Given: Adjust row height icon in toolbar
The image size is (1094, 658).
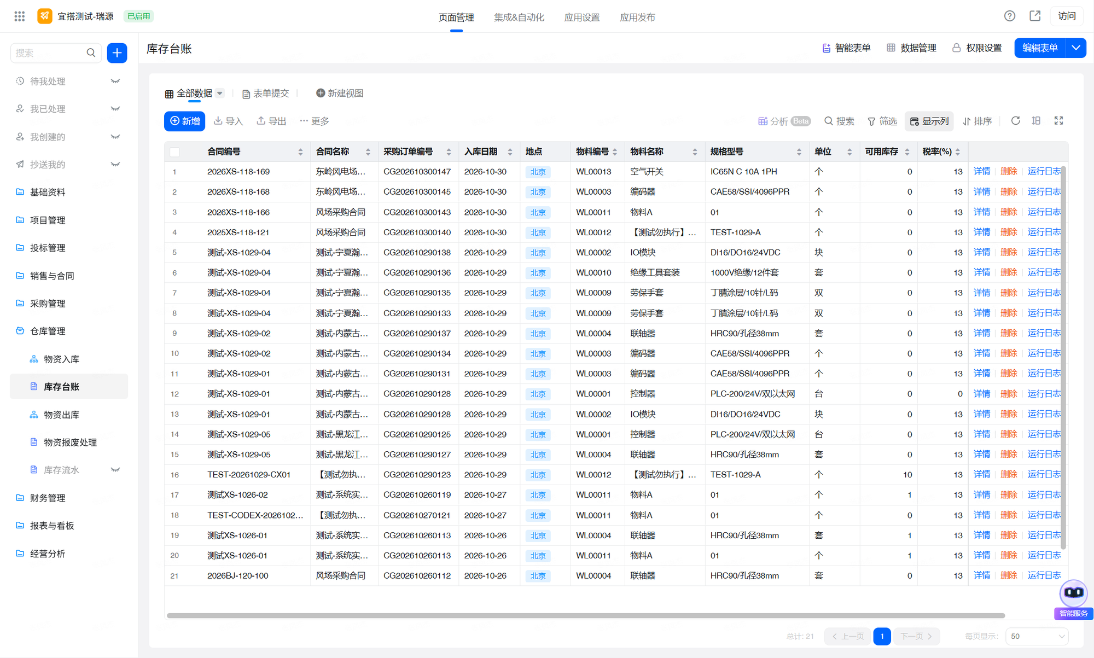Looking at the screenshot, I should point(1036,121).
